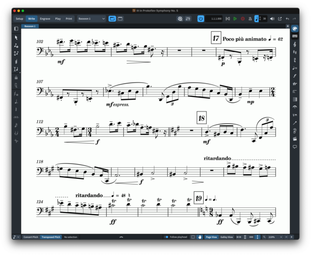This screenshot has height=255, width=311.
Task: Open the clefs panel
Action: click(x=295, y=44)
